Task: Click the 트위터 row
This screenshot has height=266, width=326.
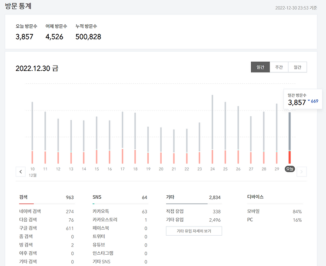Action: point(120,236)
